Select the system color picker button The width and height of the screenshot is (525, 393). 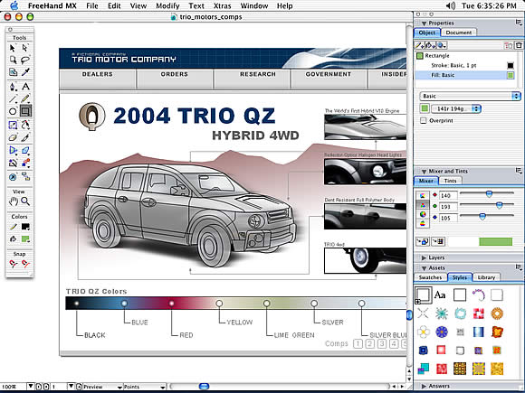tap(423, 223)
